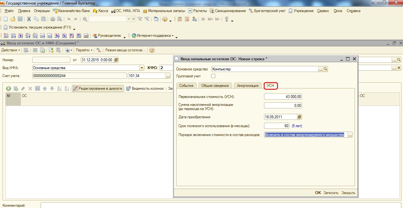Screen dimensions: 403x208
Task: Click the magnifier icon beside Компьютер field
Action: (325, 69)
